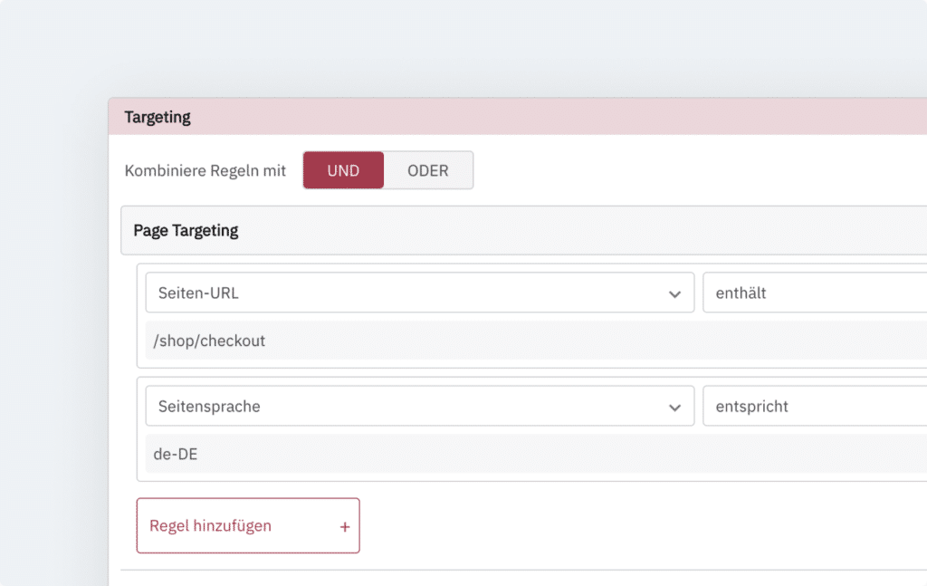Click the 'Targeting' title text

[x=158, y=118]
